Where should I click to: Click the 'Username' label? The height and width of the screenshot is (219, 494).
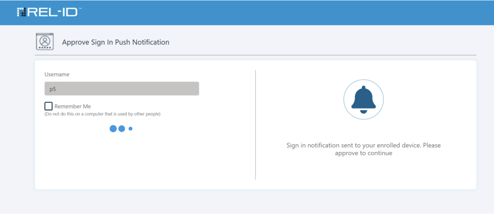coord(57,74)
